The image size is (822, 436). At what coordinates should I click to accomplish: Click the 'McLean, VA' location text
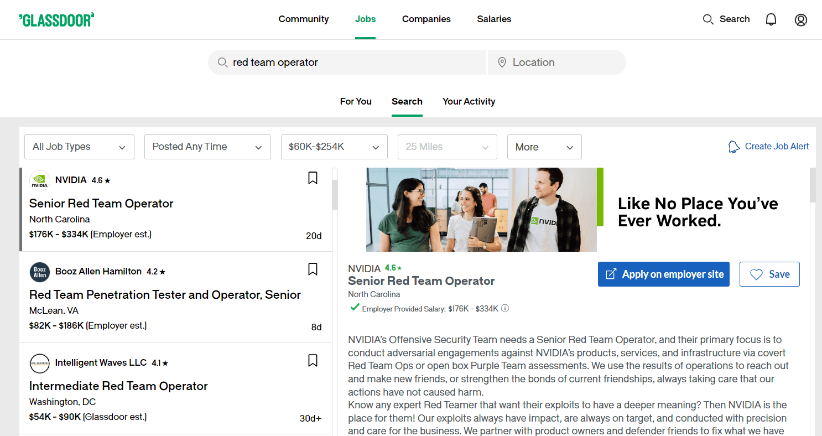pos(54,311)
